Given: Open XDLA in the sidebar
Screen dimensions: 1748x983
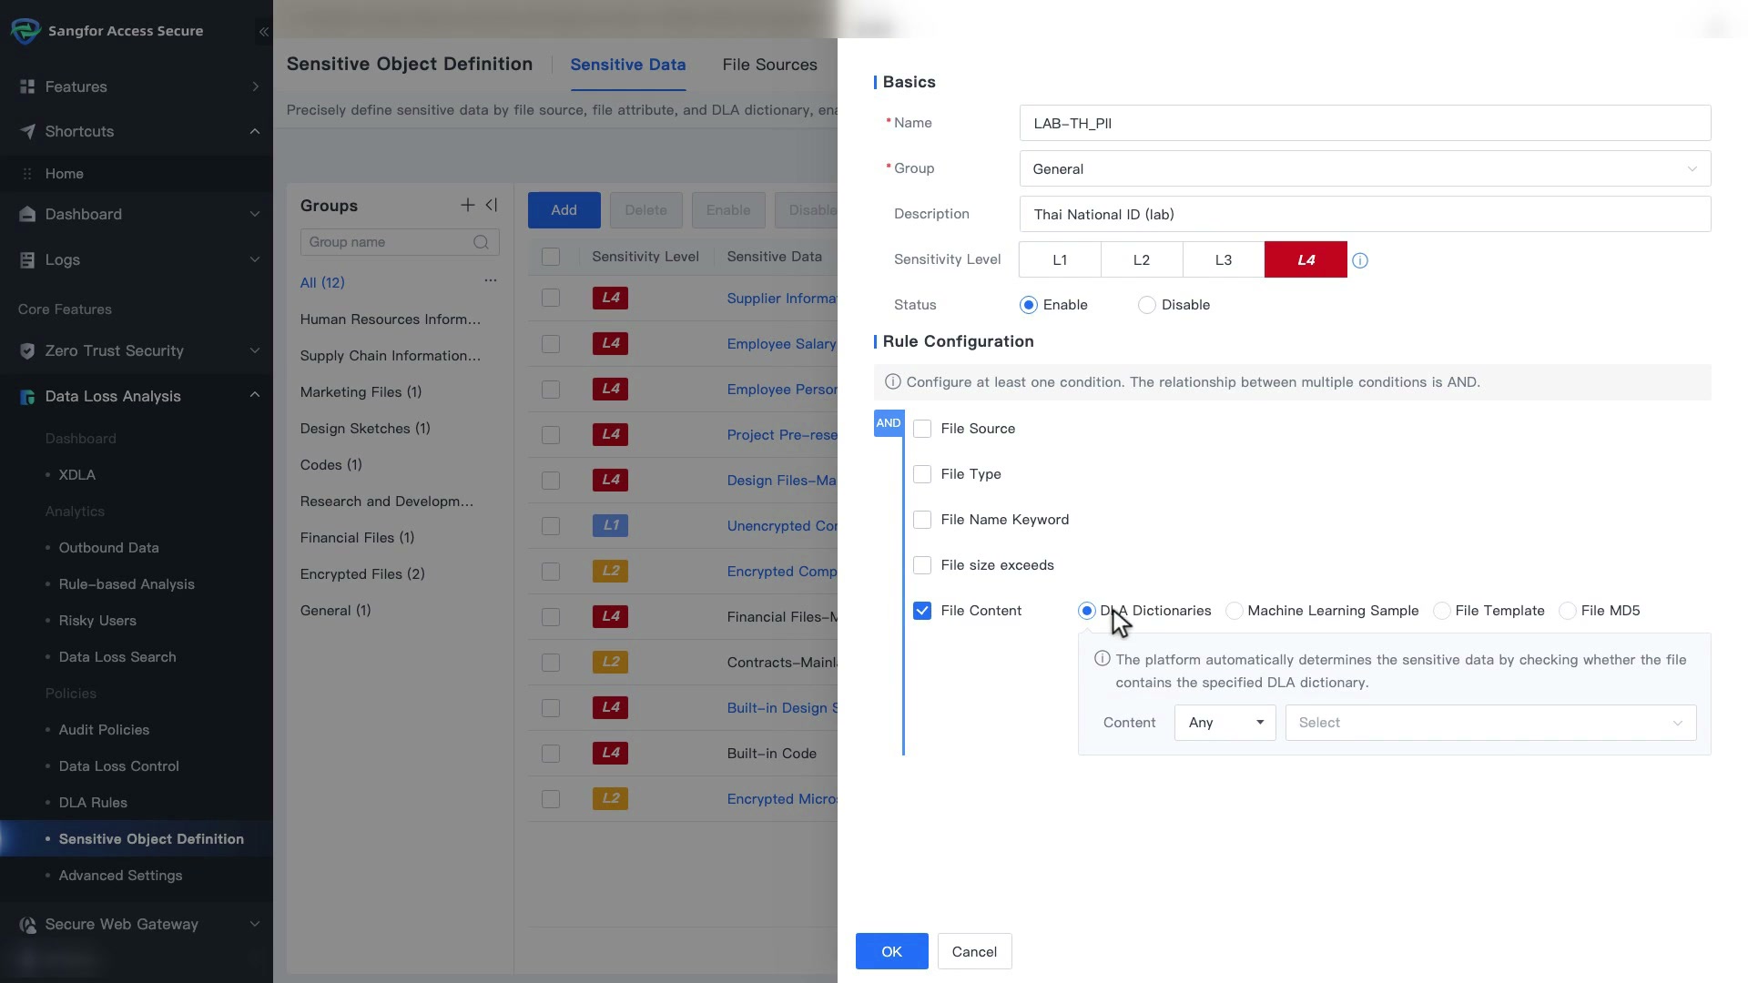Looking at the screenshot, I should click(x=77, y=475).
